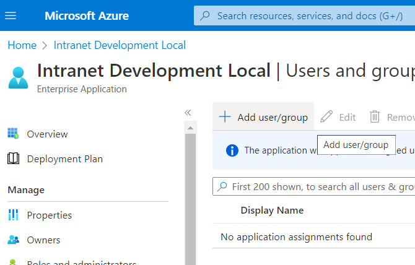Click the Add user/group button
The width and height of the screenshot is (415, 265).
tap(263, 117)
